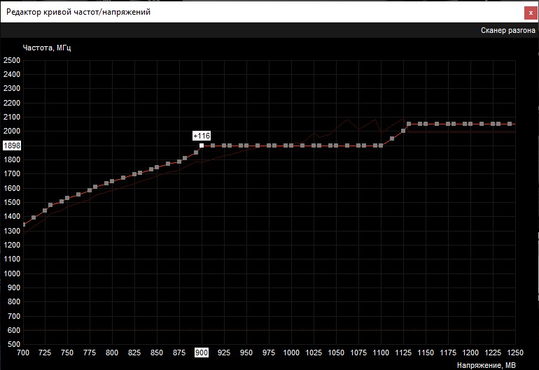Click the Частота, МГц axis title
The image size is (539, 370).
point(47,48)
